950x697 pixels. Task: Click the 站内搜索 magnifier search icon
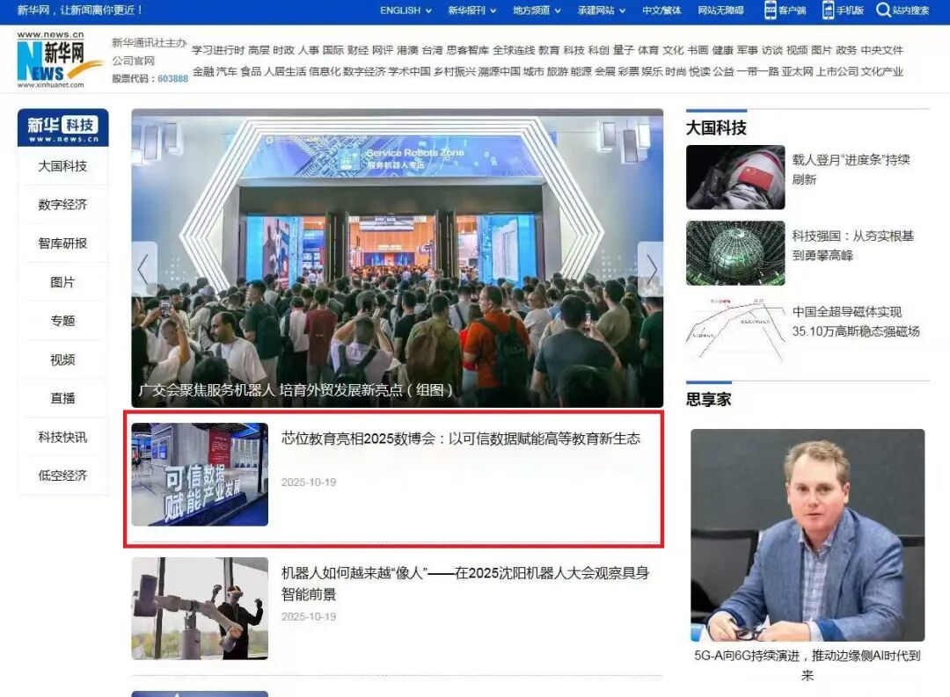[882, 11]
